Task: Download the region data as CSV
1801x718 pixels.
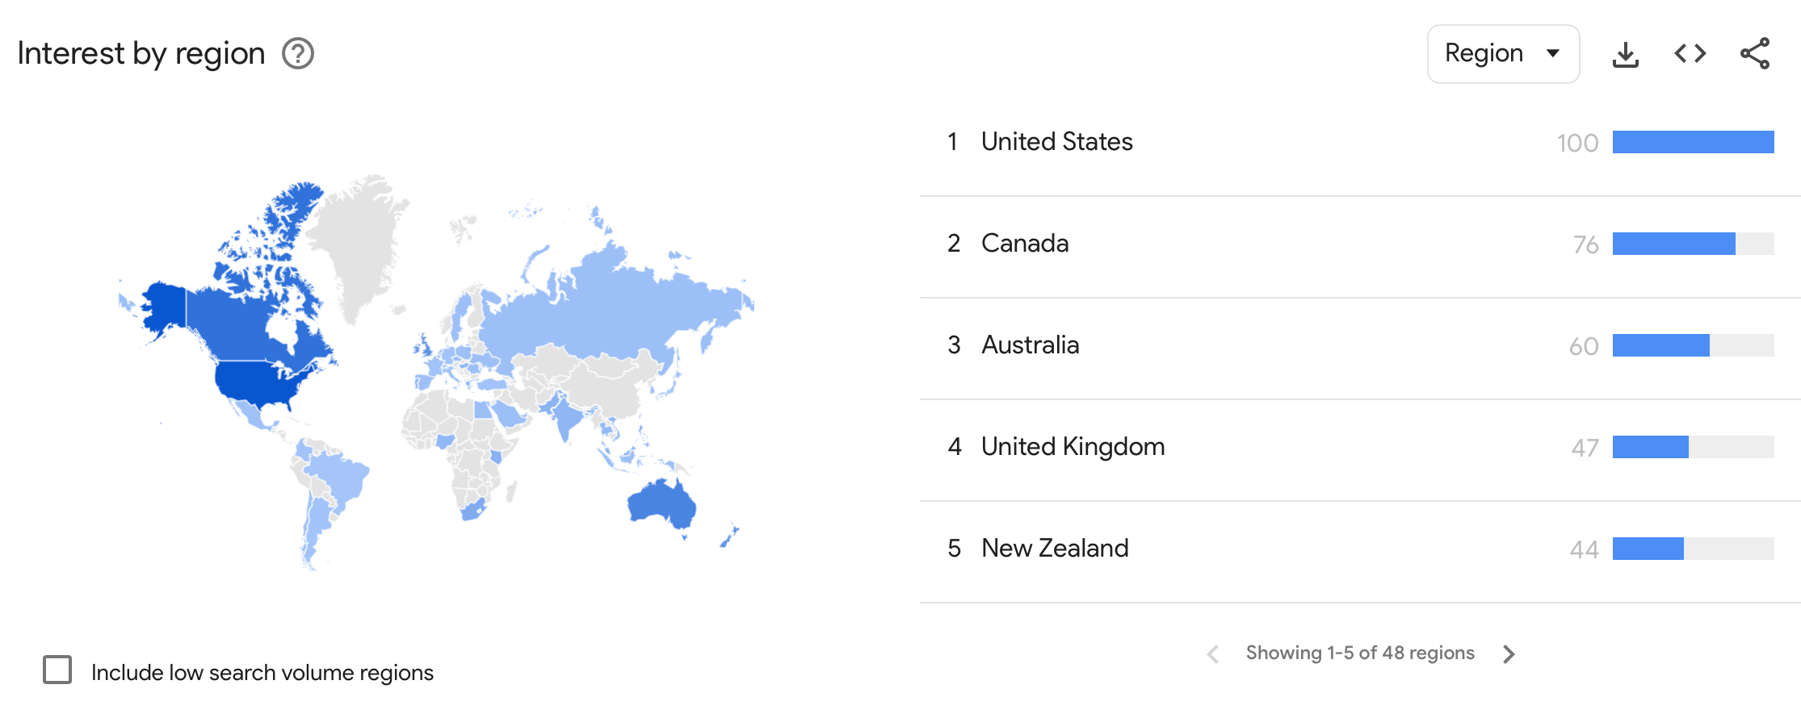Action: (x=1625, y=54)
